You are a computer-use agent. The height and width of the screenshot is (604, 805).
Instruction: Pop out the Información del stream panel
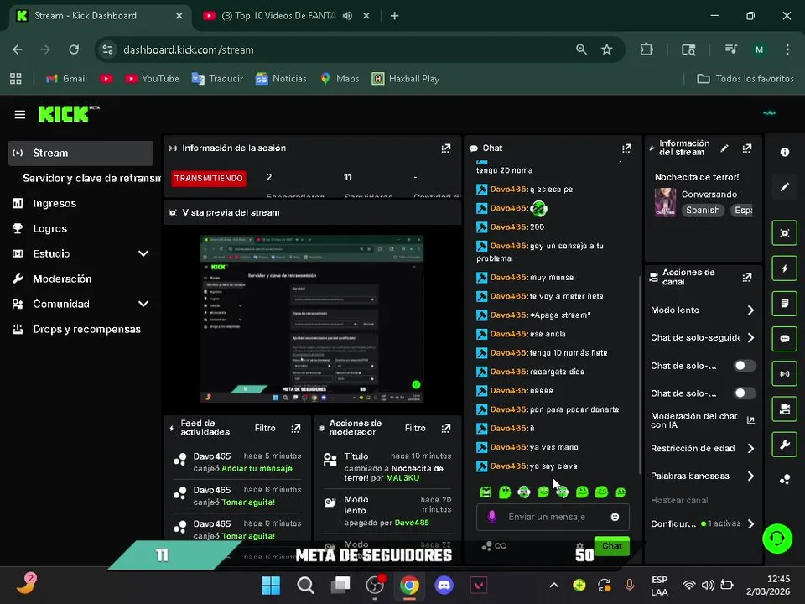point(747,148)
